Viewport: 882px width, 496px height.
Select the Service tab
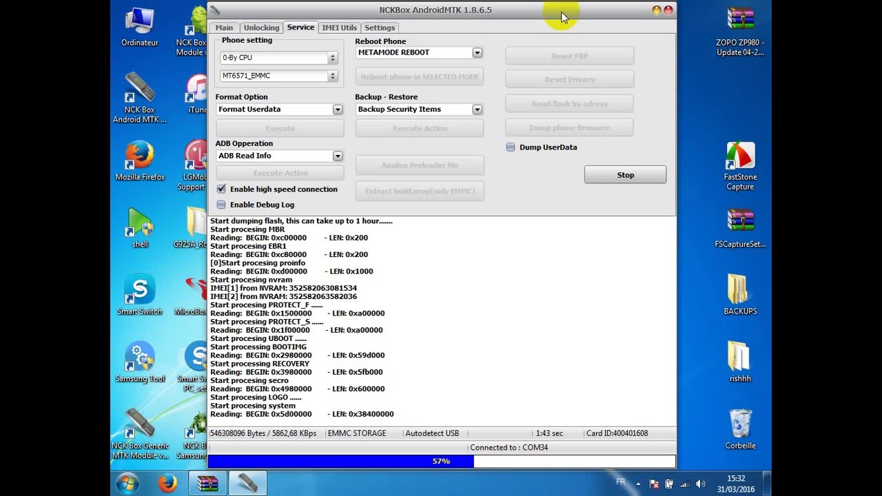point(300,27)
